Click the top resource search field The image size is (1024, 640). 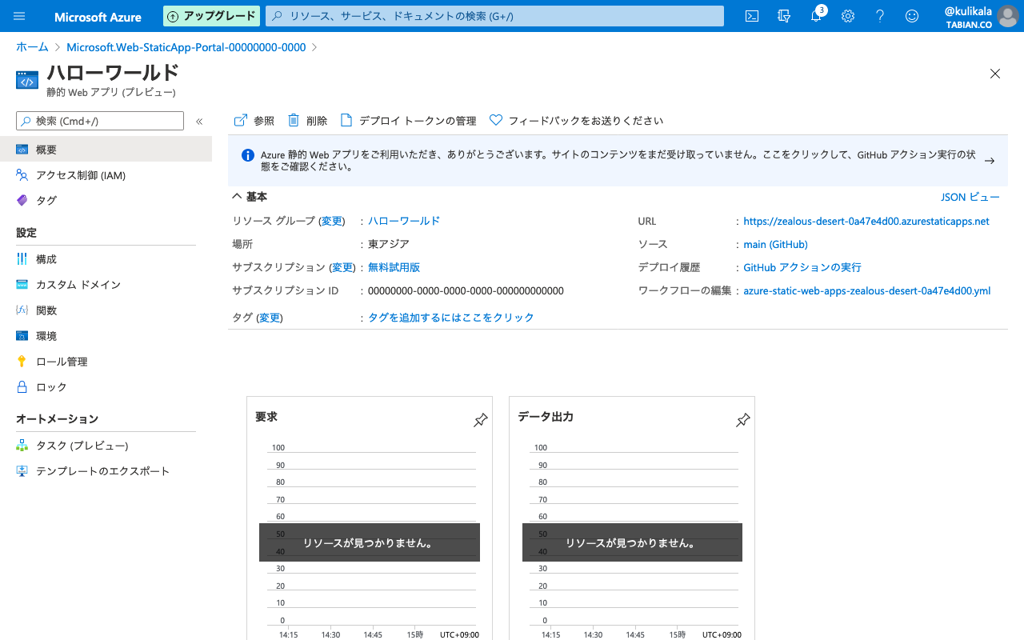[494, 16]
